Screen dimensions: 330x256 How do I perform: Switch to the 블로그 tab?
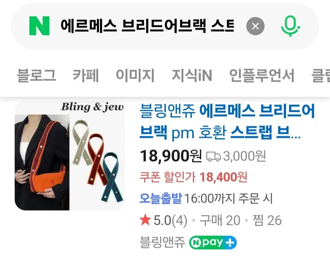pos(36,75)
